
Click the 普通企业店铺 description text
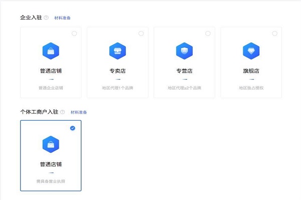(x=51, y=88)
